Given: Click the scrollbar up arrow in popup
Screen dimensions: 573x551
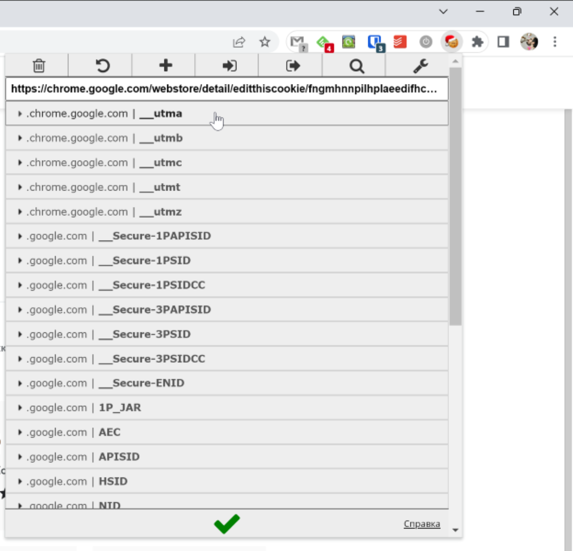Looking at the screenshot, I should (455, 61).
